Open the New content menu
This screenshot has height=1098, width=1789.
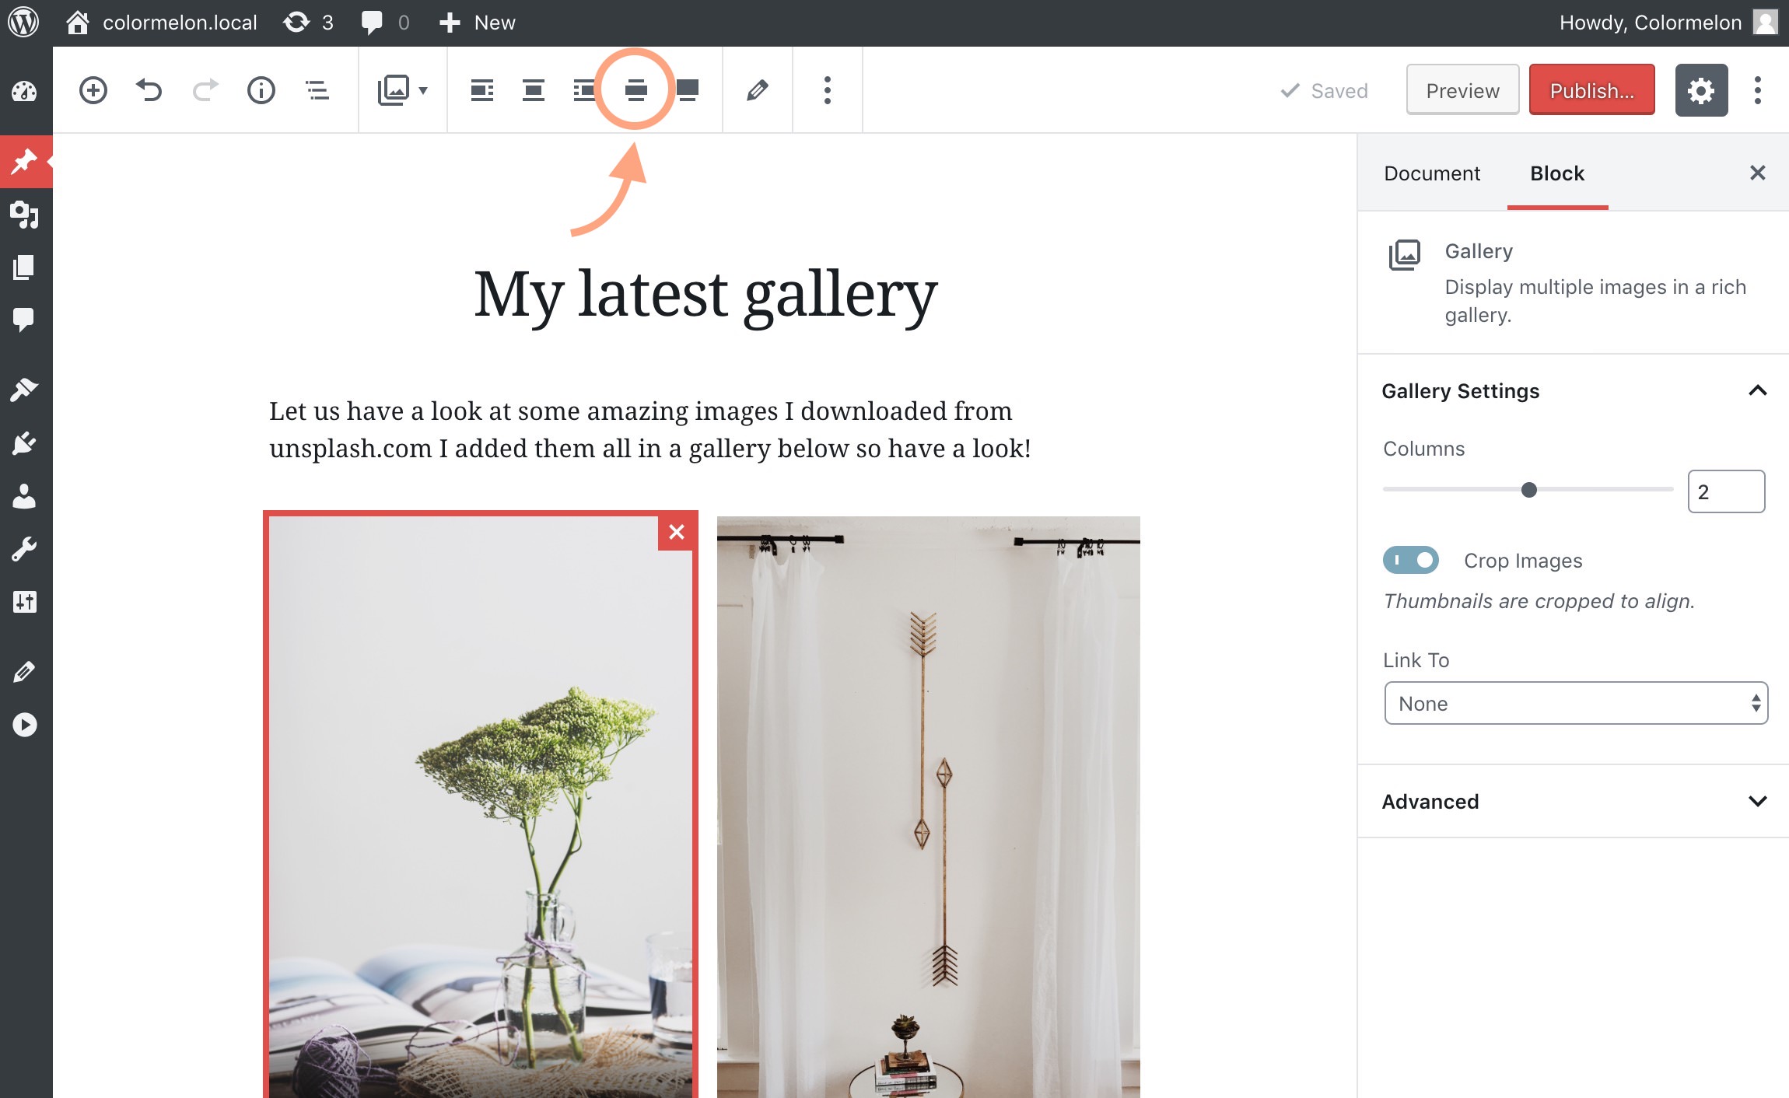click(477, 23)
